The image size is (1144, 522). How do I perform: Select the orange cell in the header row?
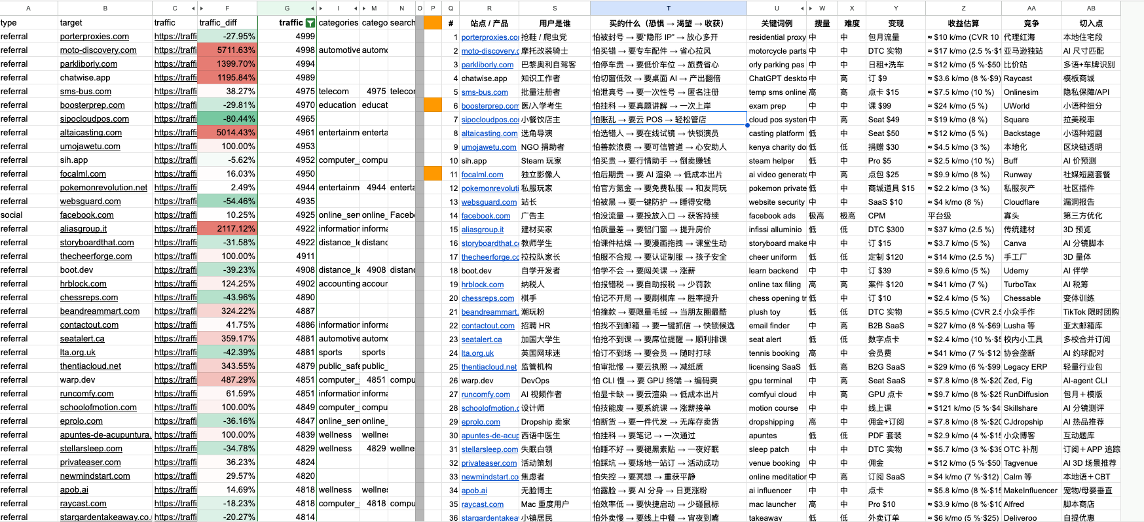click(x=433, y=23)
